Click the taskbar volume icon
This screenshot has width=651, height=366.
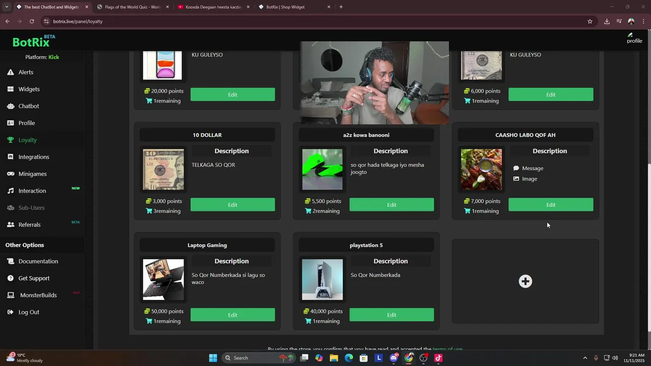pos(615,358)
